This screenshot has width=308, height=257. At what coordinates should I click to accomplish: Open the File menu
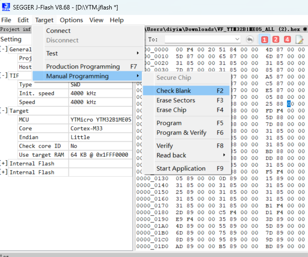[6, 20]
